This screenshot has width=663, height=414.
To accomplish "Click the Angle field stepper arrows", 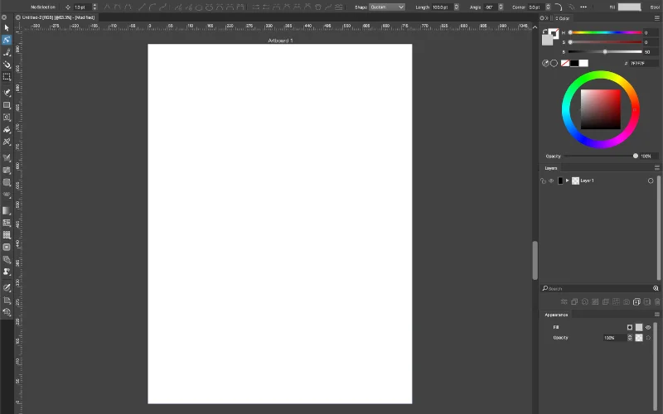I will pyautogui.click(x=501, y=7).
